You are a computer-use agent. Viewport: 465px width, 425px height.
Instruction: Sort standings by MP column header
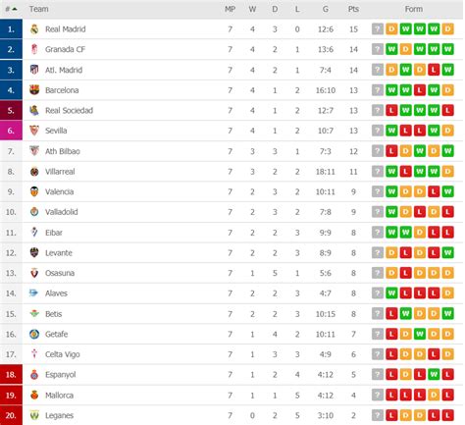pos(230,9)
